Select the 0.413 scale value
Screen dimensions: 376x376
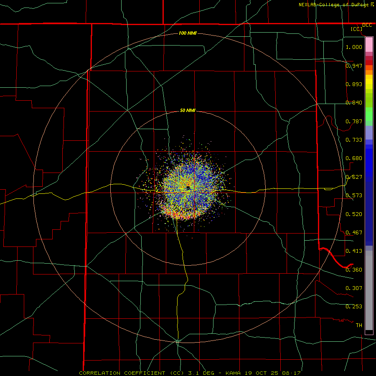click(x=354, y=251)
